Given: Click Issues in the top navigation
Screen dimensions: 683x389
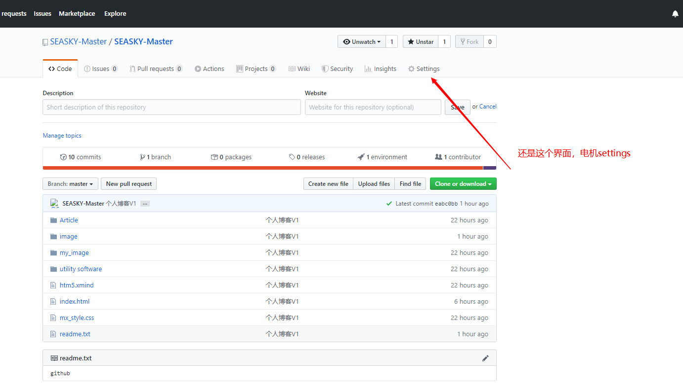Looking at the screenshot, I should pyautogui.click(x=43, y=14).
